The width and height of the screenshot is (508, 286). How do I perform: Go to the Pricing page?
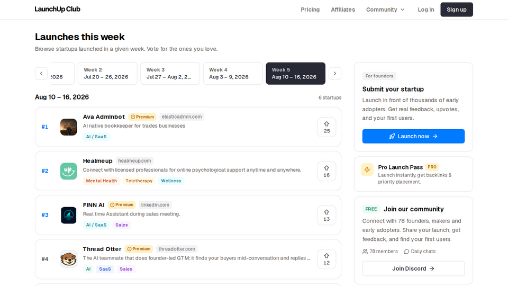310,10
